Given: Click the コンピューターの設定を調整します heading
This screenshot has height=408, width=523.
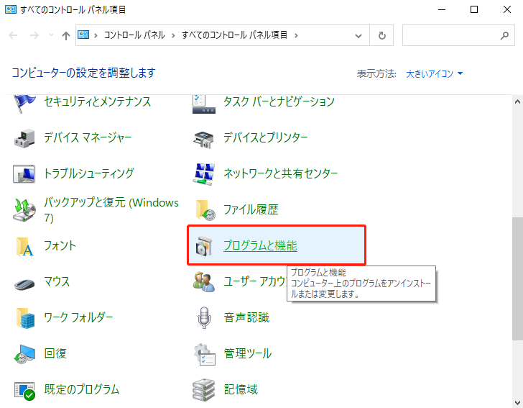Looking at the screenshot, I should point(84,73).
